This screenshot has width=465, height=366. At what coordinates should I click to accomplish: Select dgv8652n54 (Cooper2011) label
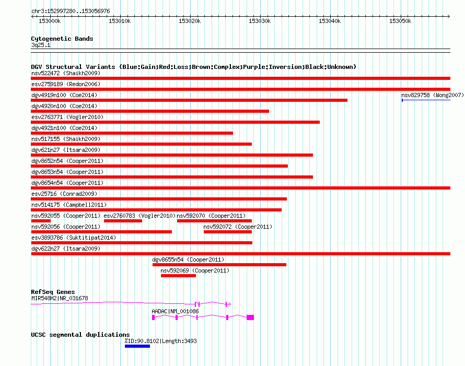click(67, 161)
